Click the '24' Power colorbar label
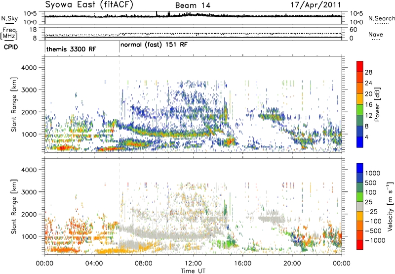 tap(368, 83)
